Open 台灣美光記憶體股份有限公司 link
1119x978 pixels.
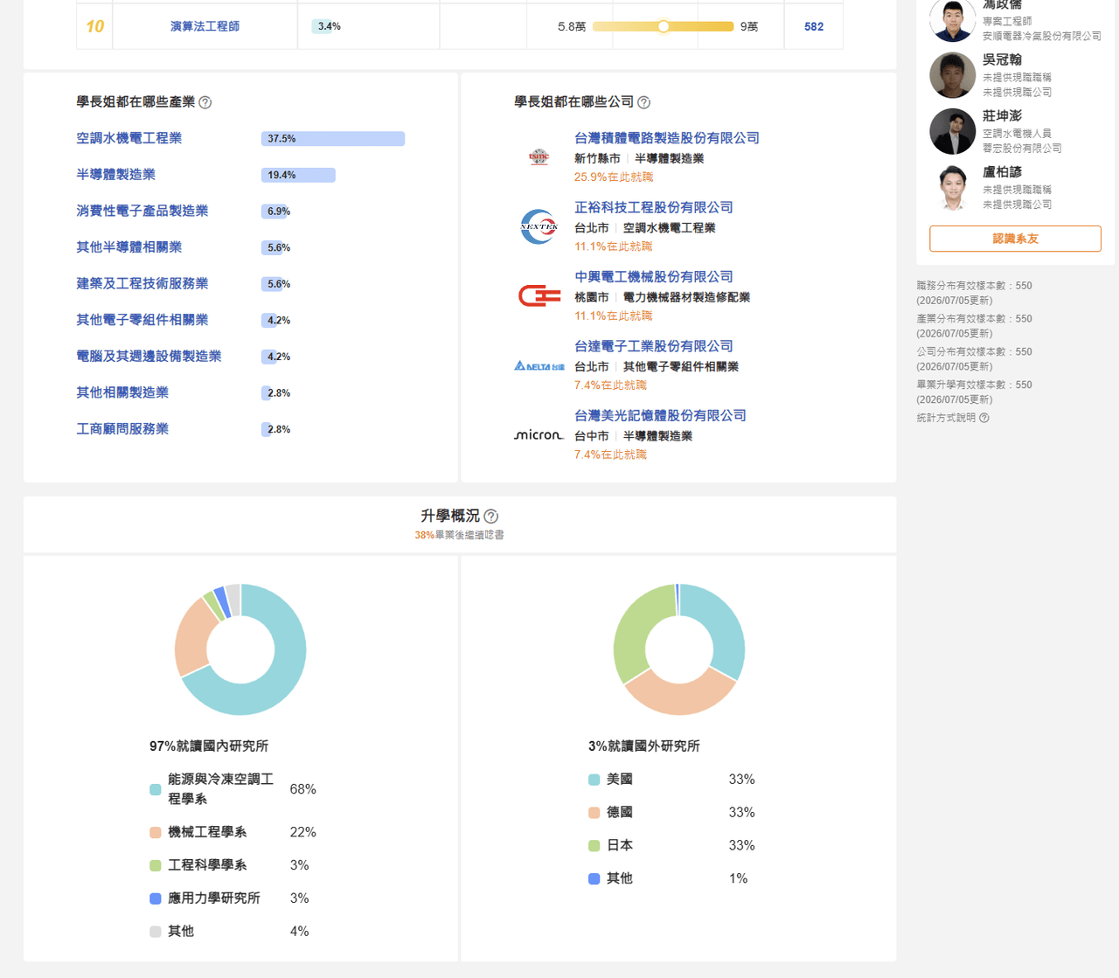pyautogui.click(x=660, y=415)
